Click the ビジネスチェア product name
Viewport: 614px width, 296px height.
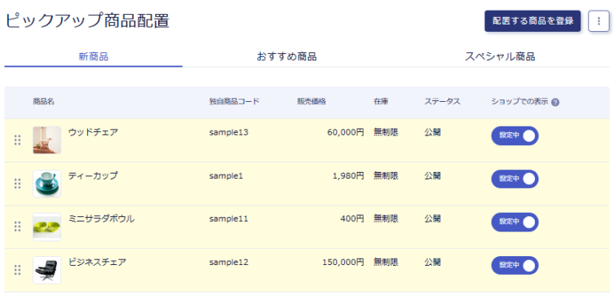(x=98, y=262)
